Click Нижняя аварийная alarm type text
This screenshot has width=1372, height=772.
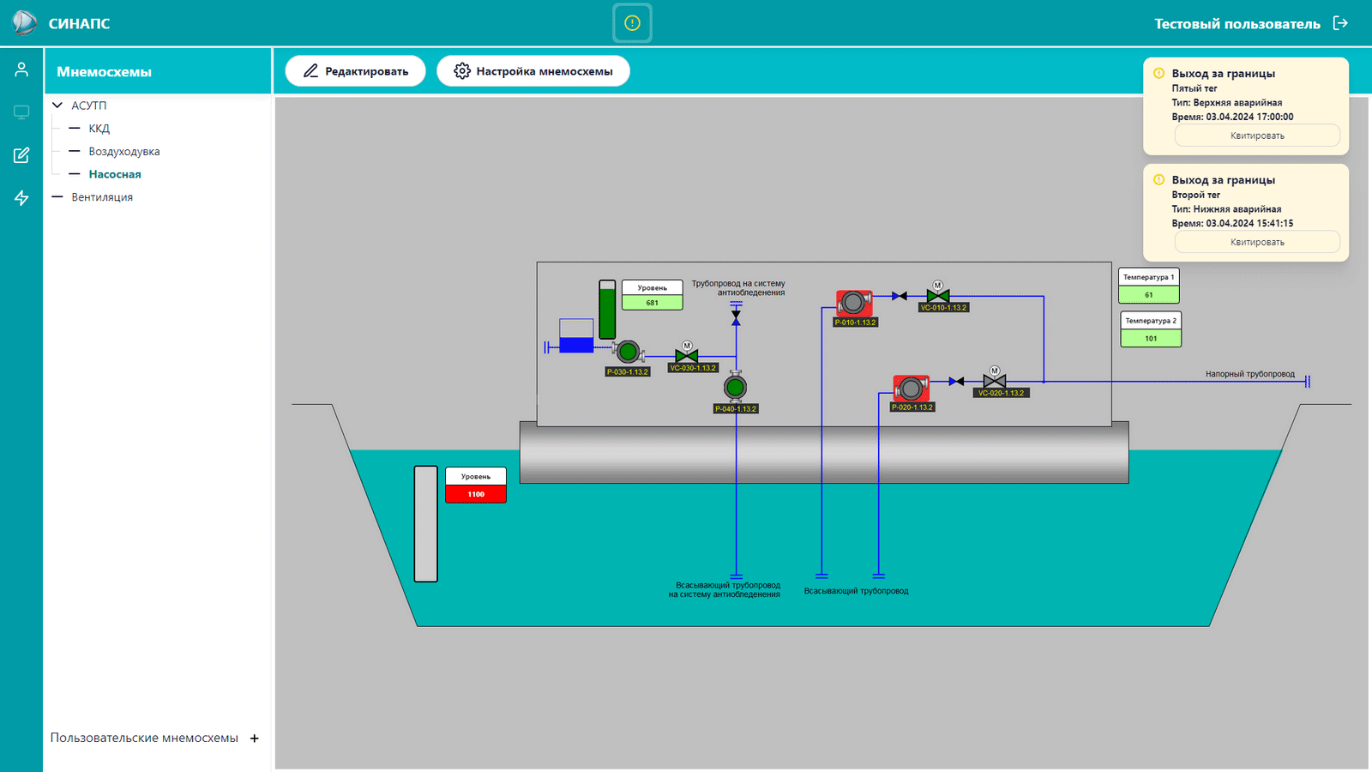click(1237, 209)
